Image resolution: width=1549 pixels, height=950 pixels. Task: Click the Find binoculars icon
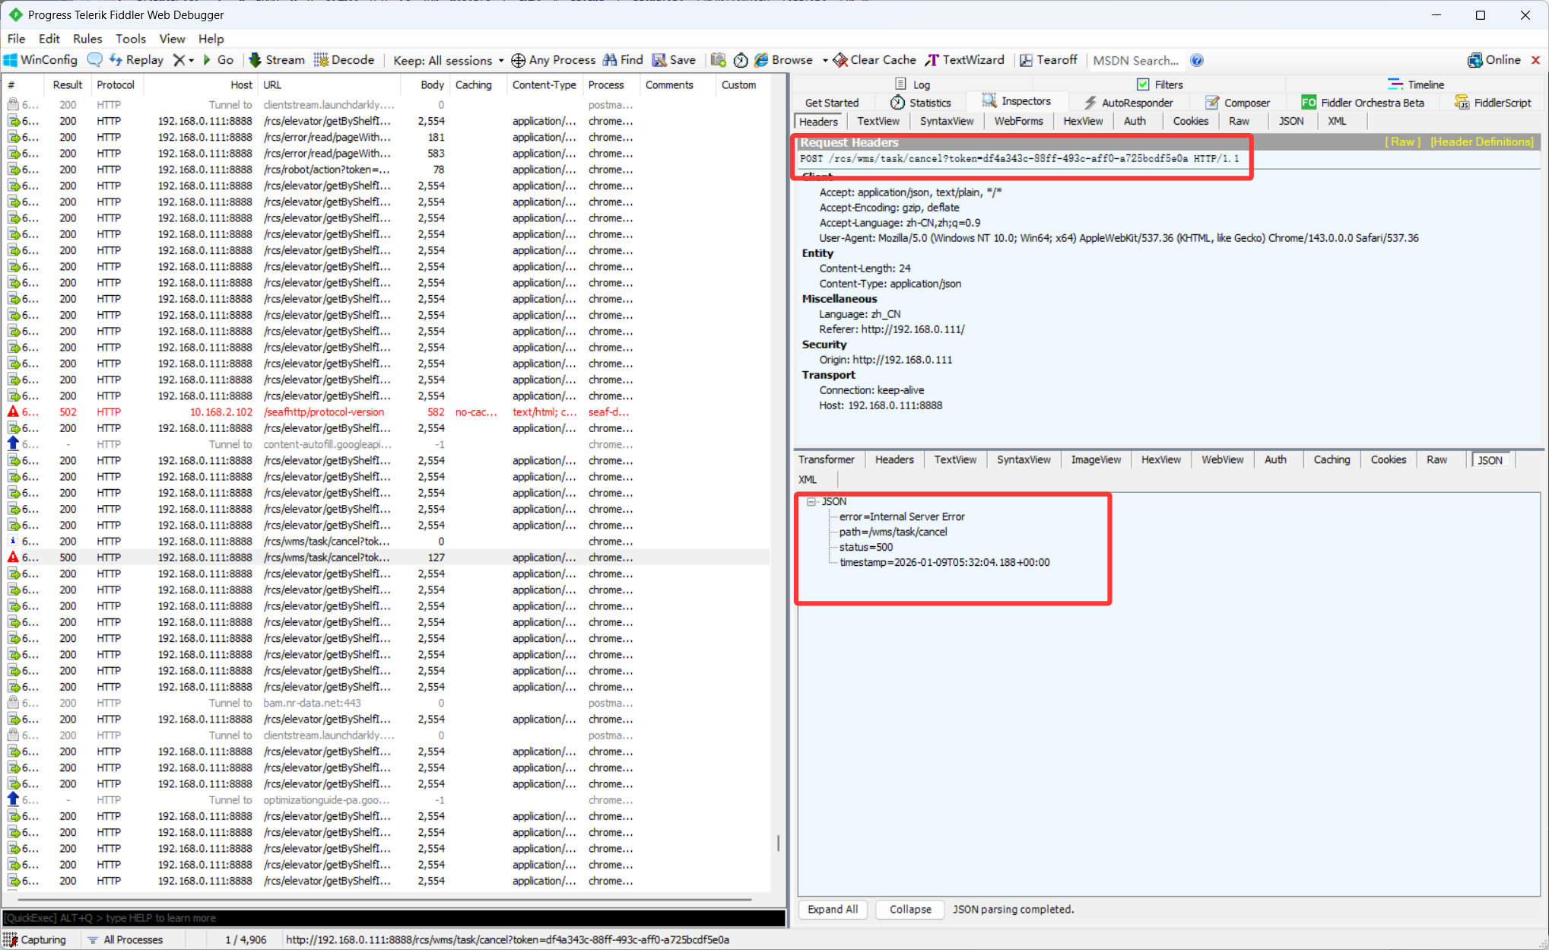[x=610, y=60]
